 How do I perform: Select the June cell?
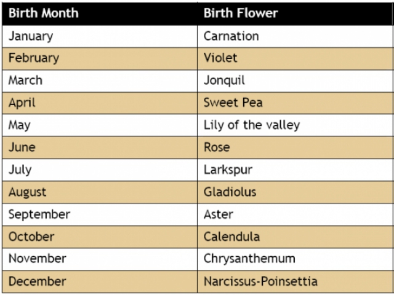coord(100,147)
